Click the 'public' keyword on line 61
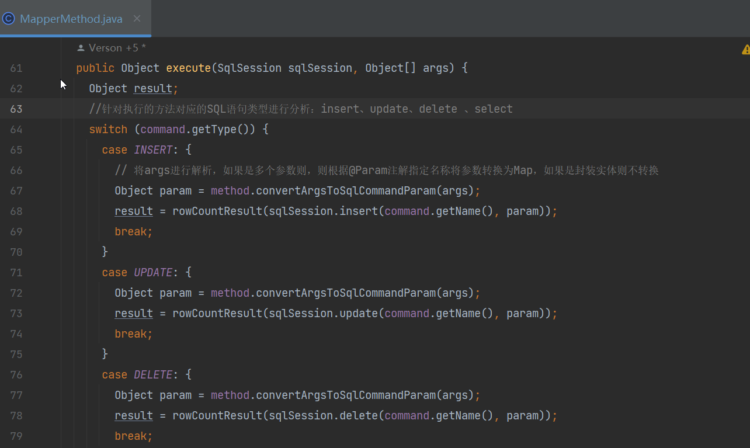Viewport: 750px width, 448px height. (95, 68)
